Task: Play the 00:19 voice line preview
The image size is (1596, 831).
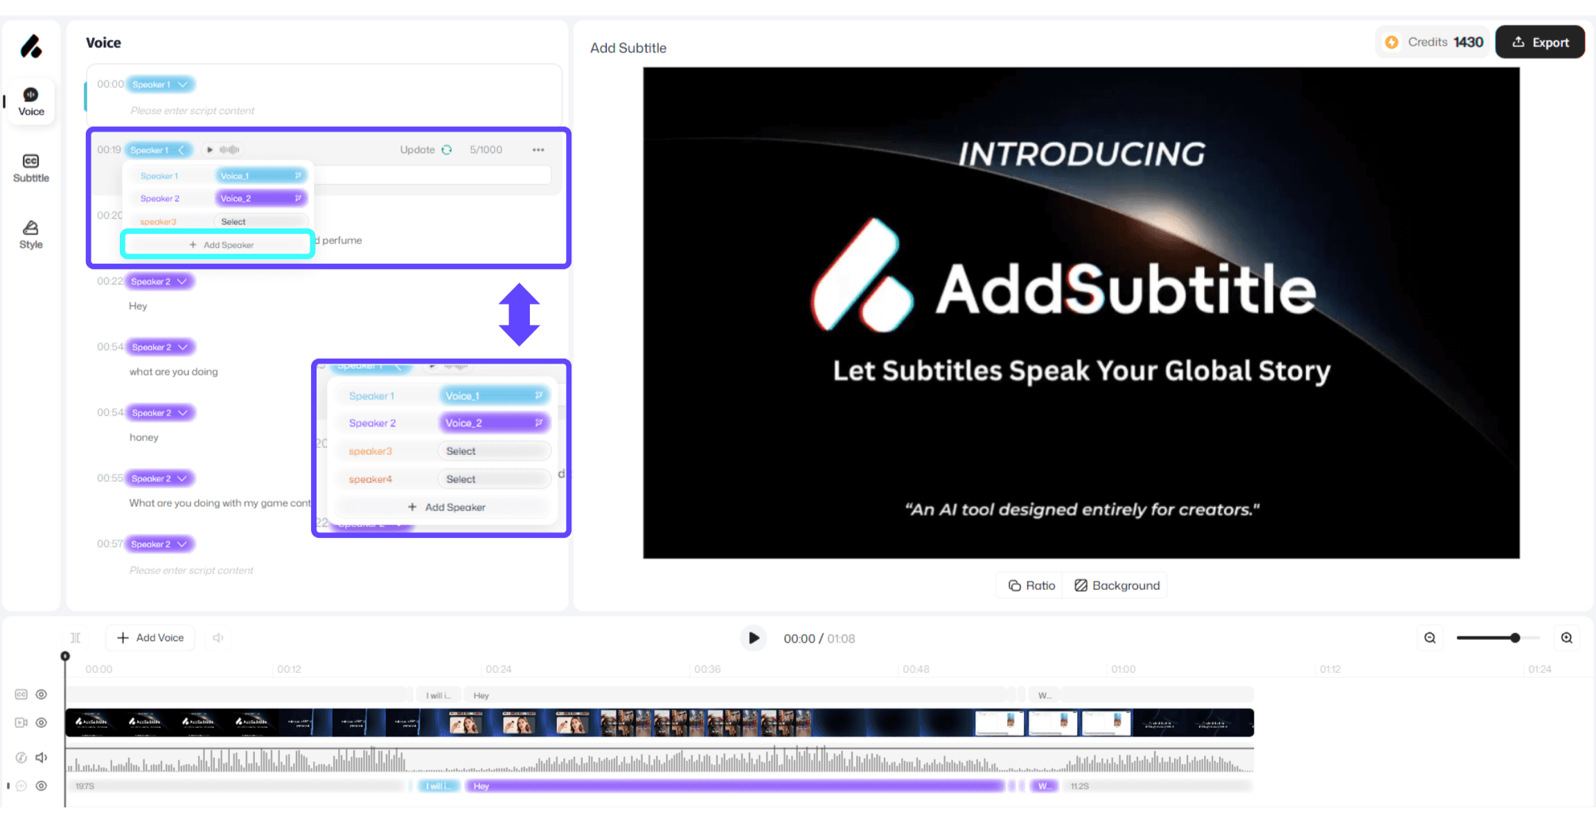Action: pos(210,150)
